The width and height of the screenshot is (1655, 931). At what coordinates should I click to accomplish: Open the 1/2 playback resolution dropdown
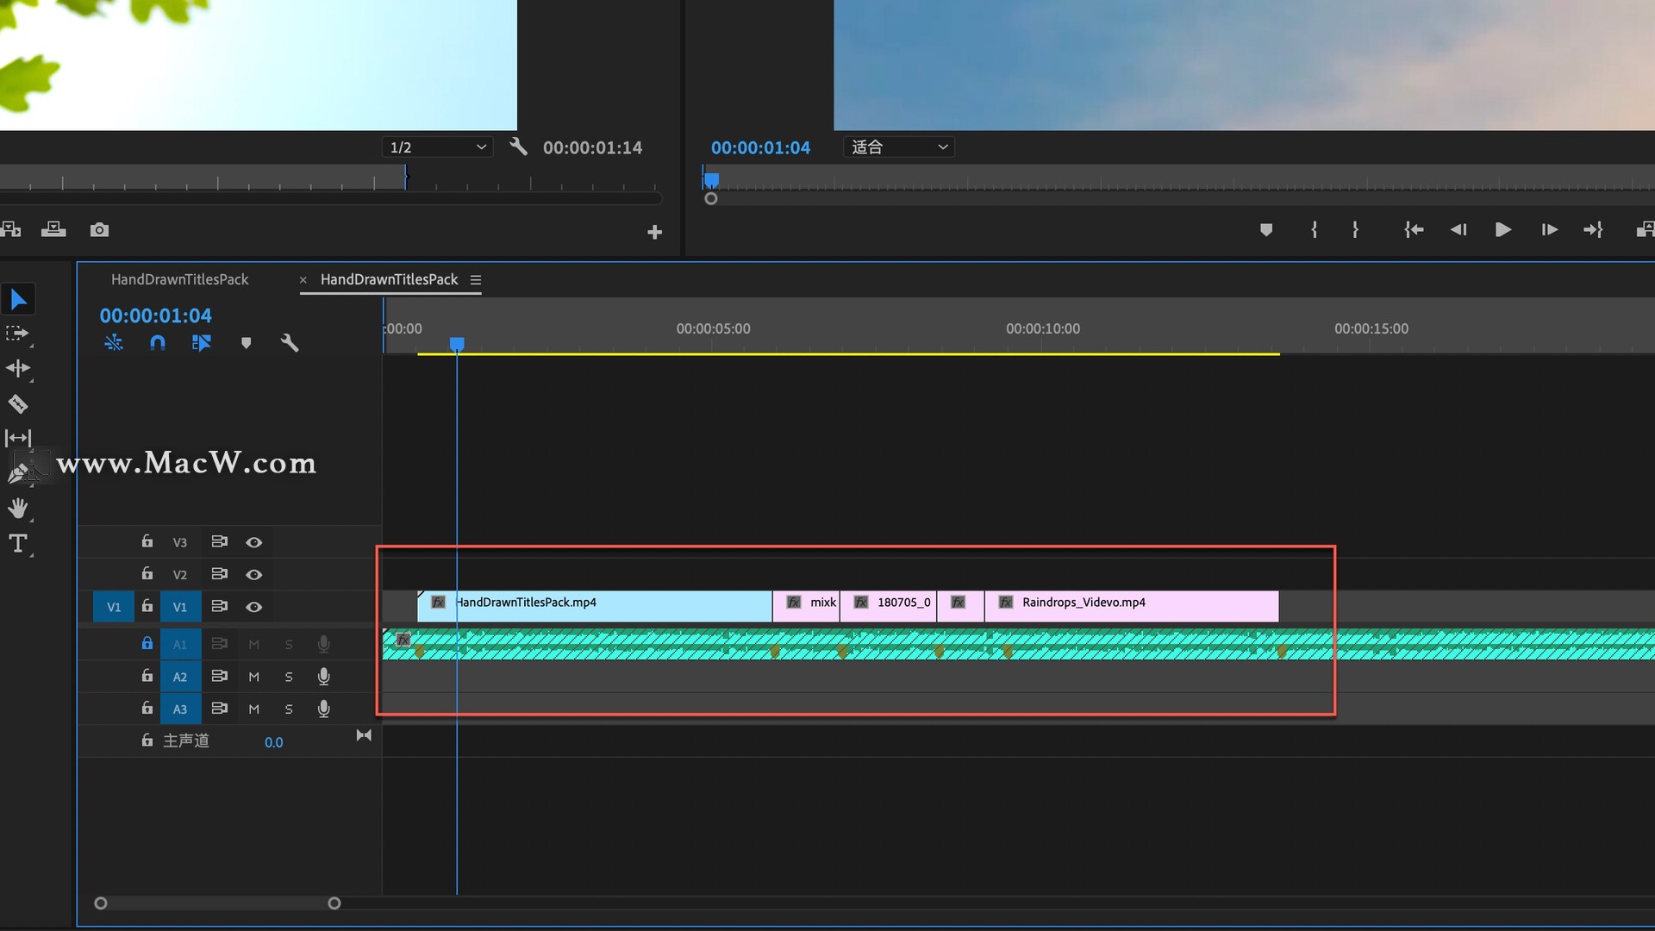(x=438, y=147)
